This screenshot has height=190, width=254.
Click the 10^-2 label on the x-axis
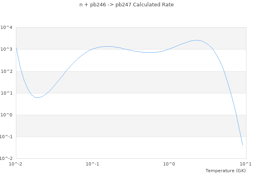tap(16, 164)
